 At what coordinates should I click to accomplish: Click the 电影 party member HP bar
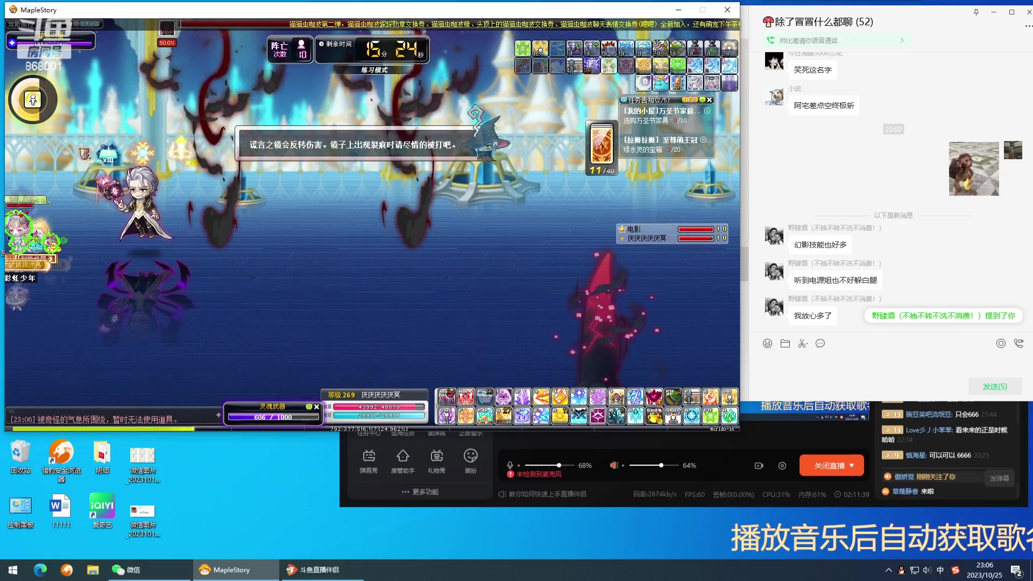point(696,229)
